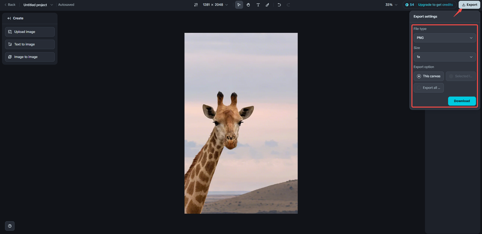Select the pointer Select tool

point(239,5)
